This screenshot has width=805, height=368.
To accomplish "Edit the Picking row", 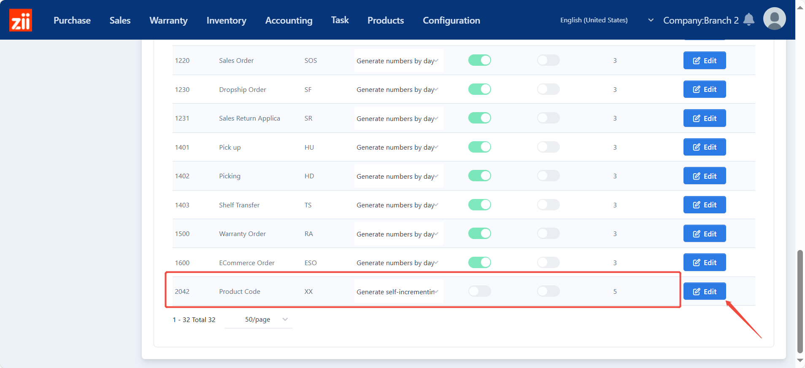I will coord(705,176).
